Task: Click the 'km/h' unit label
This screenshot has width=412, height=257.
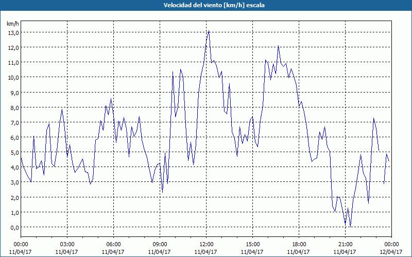Action: [13, 24]
